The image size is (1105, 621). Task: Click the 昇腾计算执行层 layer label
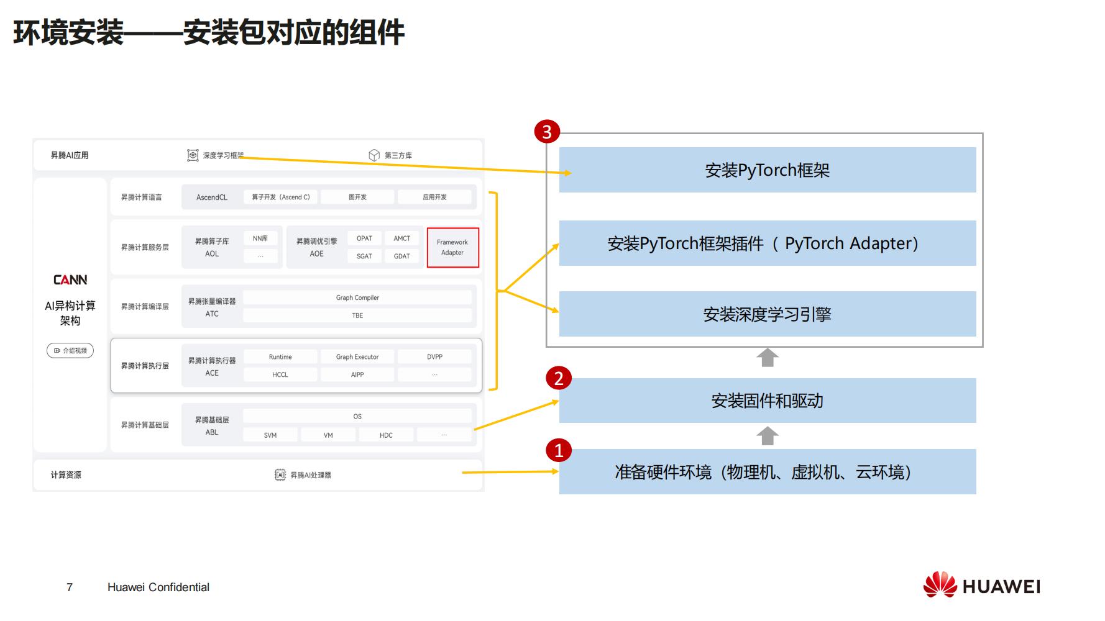point(145,366)
